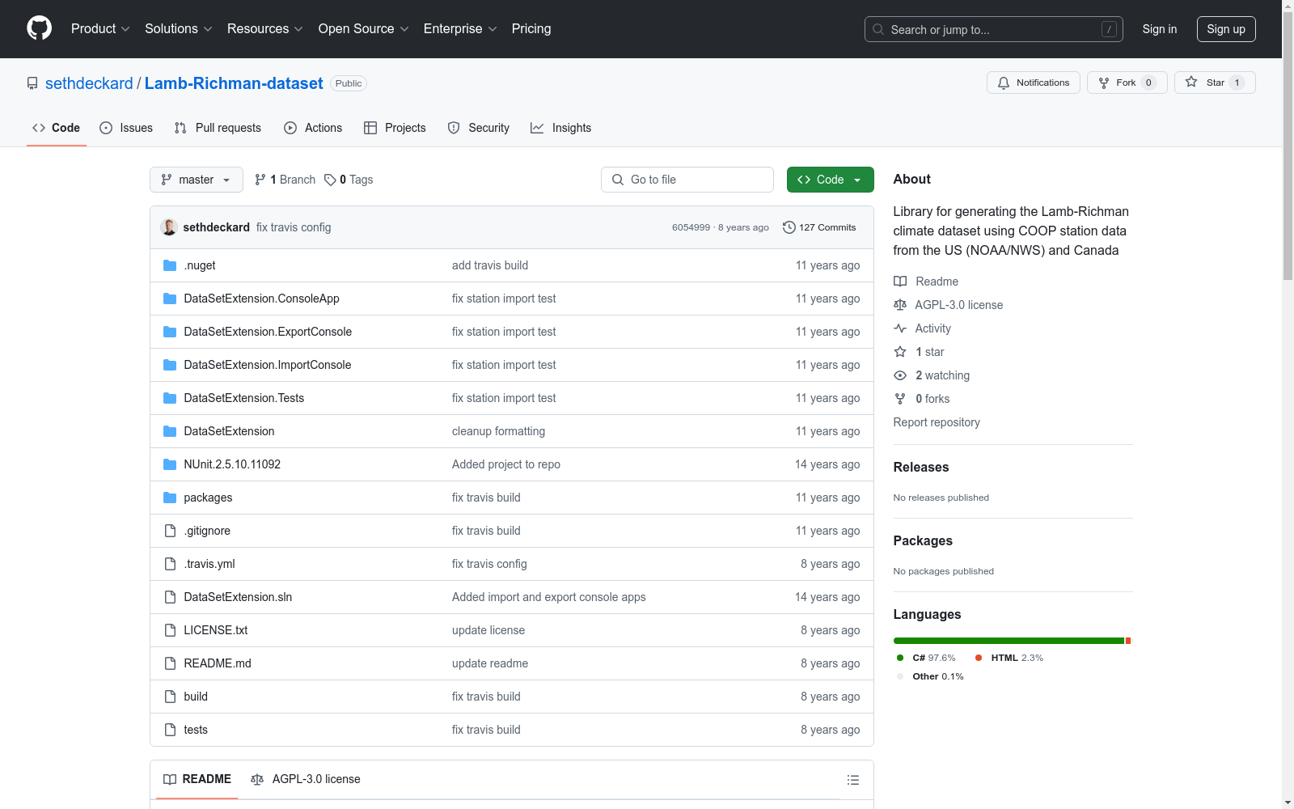Click the fork icon beside 0 forks
The width and height of the screenshot is (1294, 809).
[900, 399]
